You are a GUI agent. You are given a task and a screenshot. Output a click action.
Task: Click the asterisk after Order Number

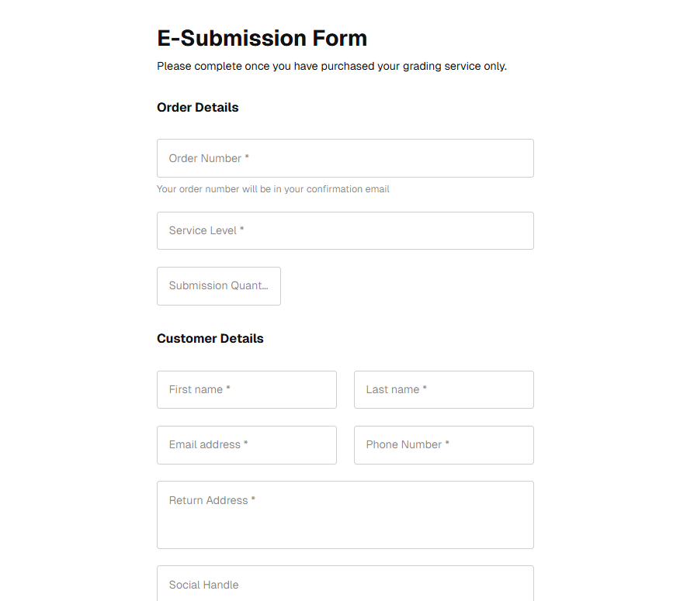pyautogui.click(x=247, y=157)
